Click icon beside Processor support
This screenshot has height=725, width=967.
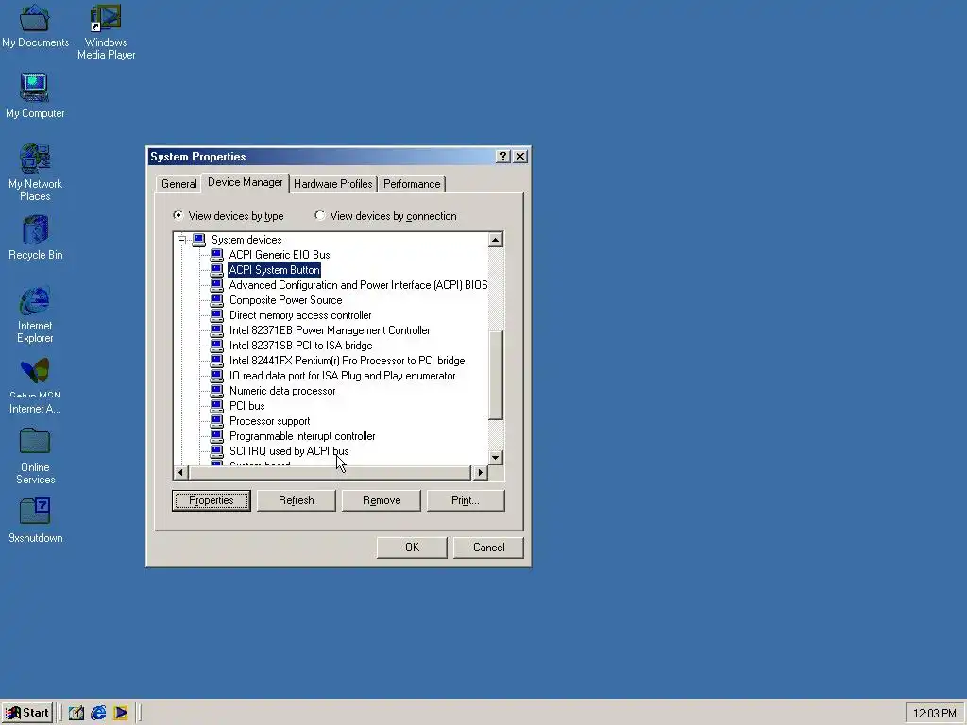216,421
